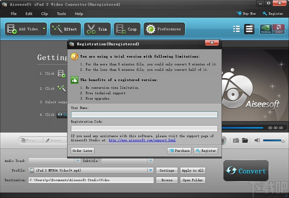Click the Browse button
This screenshot has width=289, height=198.
click(167, 180)
